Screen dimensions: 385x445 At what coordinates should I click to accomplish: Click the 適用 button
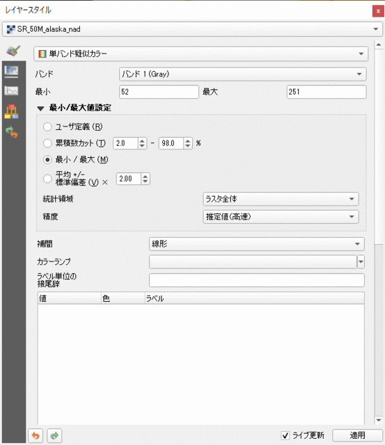[357, 435]
